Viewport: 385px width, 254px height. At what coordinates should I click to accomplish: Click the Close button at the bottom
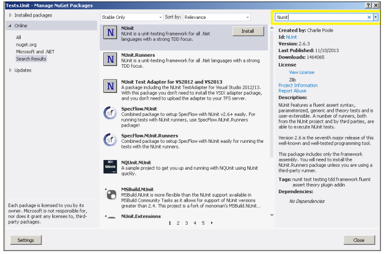point(359,240)
